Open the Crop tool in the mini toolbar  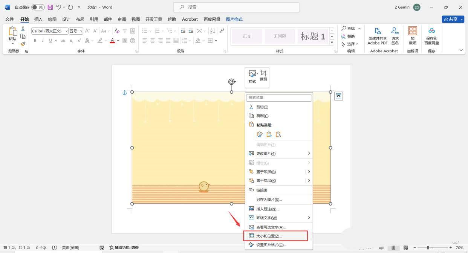[x=263, y=75]
